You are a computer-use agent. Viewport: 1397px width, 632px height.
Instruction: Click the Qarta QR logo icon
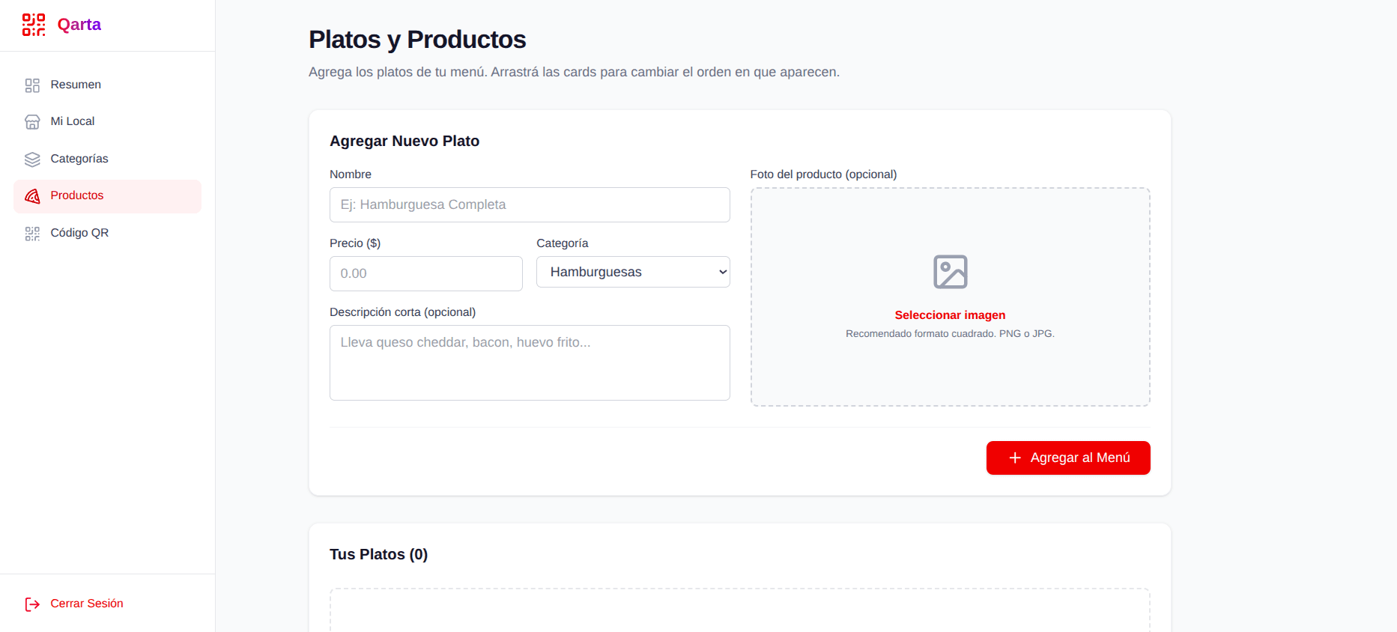[34, 25]
